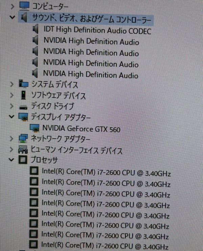The height and width of the screenshot is (251, 203).
Task: Select the プロセッサ label
Action: [x=44, y=160]
